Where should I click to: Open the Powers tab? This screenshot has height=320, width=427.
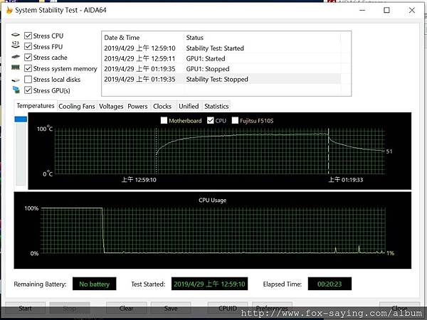[x=137, y=107]
